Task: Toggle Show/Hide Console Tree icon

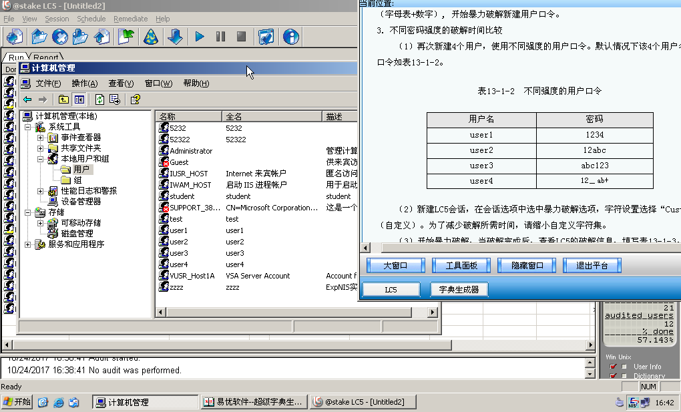Action: coord(79,99)
